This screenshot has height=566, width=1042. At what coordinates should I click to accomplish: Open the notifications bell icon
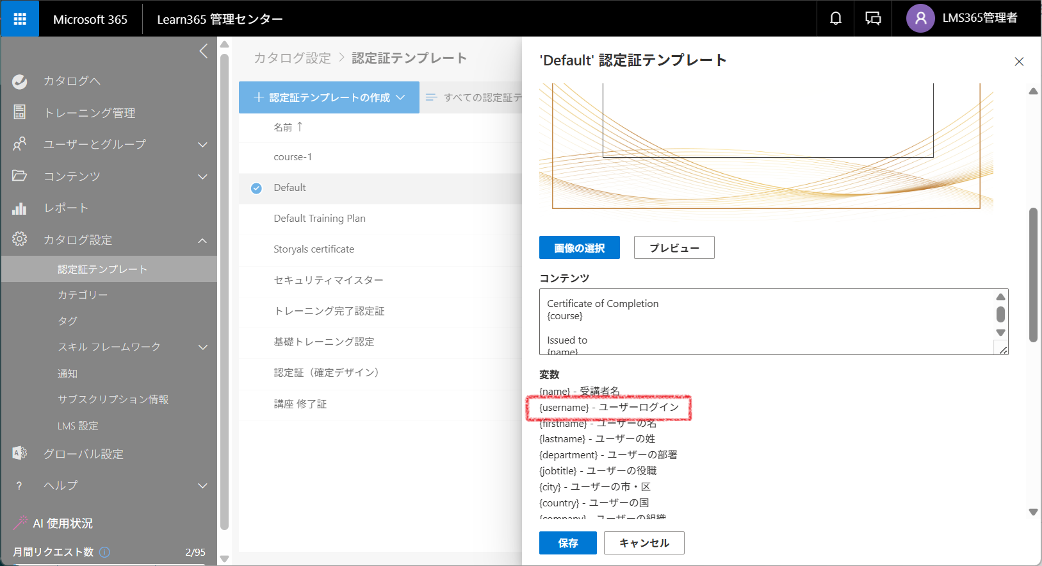tap(835, 19)
